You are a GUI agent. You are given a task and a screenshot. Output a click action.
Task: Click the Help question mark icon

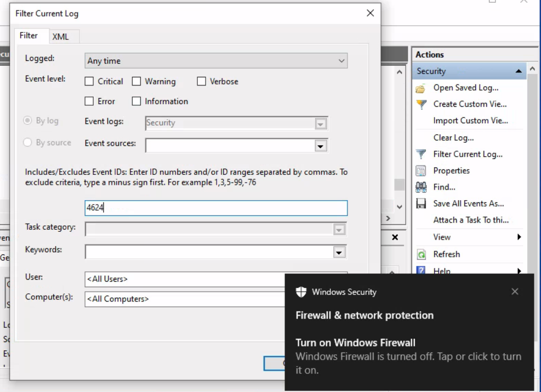421,270
